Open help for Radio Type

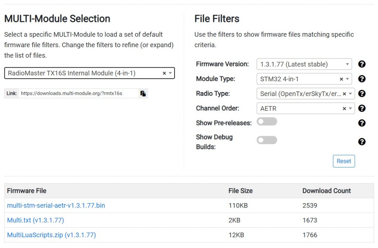[x=362, y=93]
